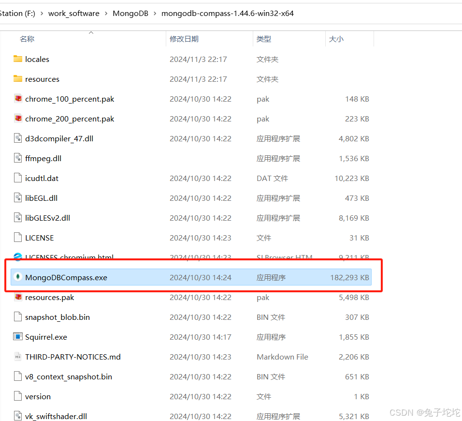The image size is (462, 421).
Task: Click the Markdown File type cell
Action: [x=282, y=357]
